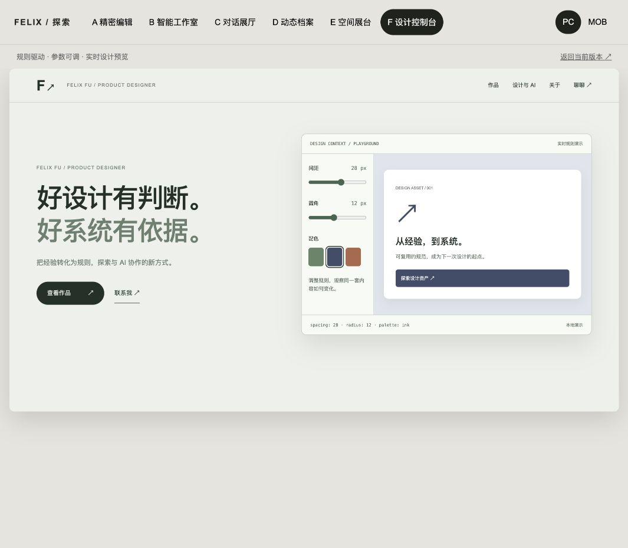
Task: Click DESIGN CONTEXT / PLAYGROUND label
Action: pyautogui.click(x=344, y=143)
